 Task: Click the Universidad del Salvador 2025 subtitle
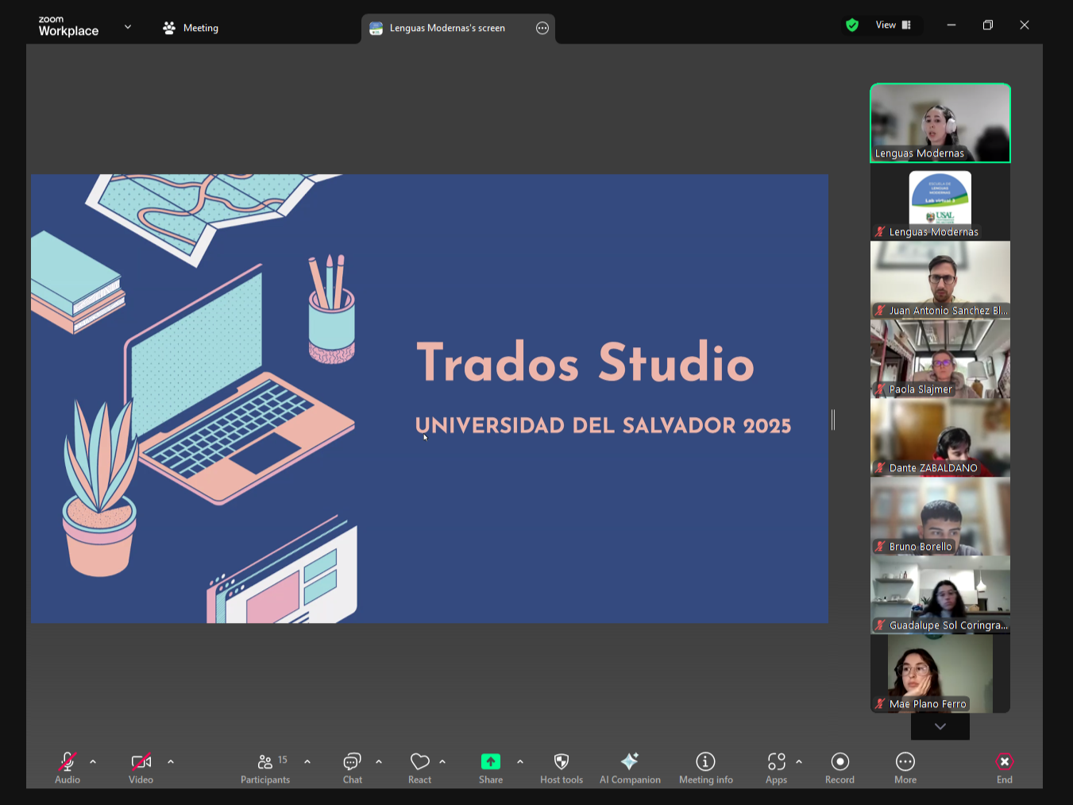pyautogui.click(x=603, y=426)
